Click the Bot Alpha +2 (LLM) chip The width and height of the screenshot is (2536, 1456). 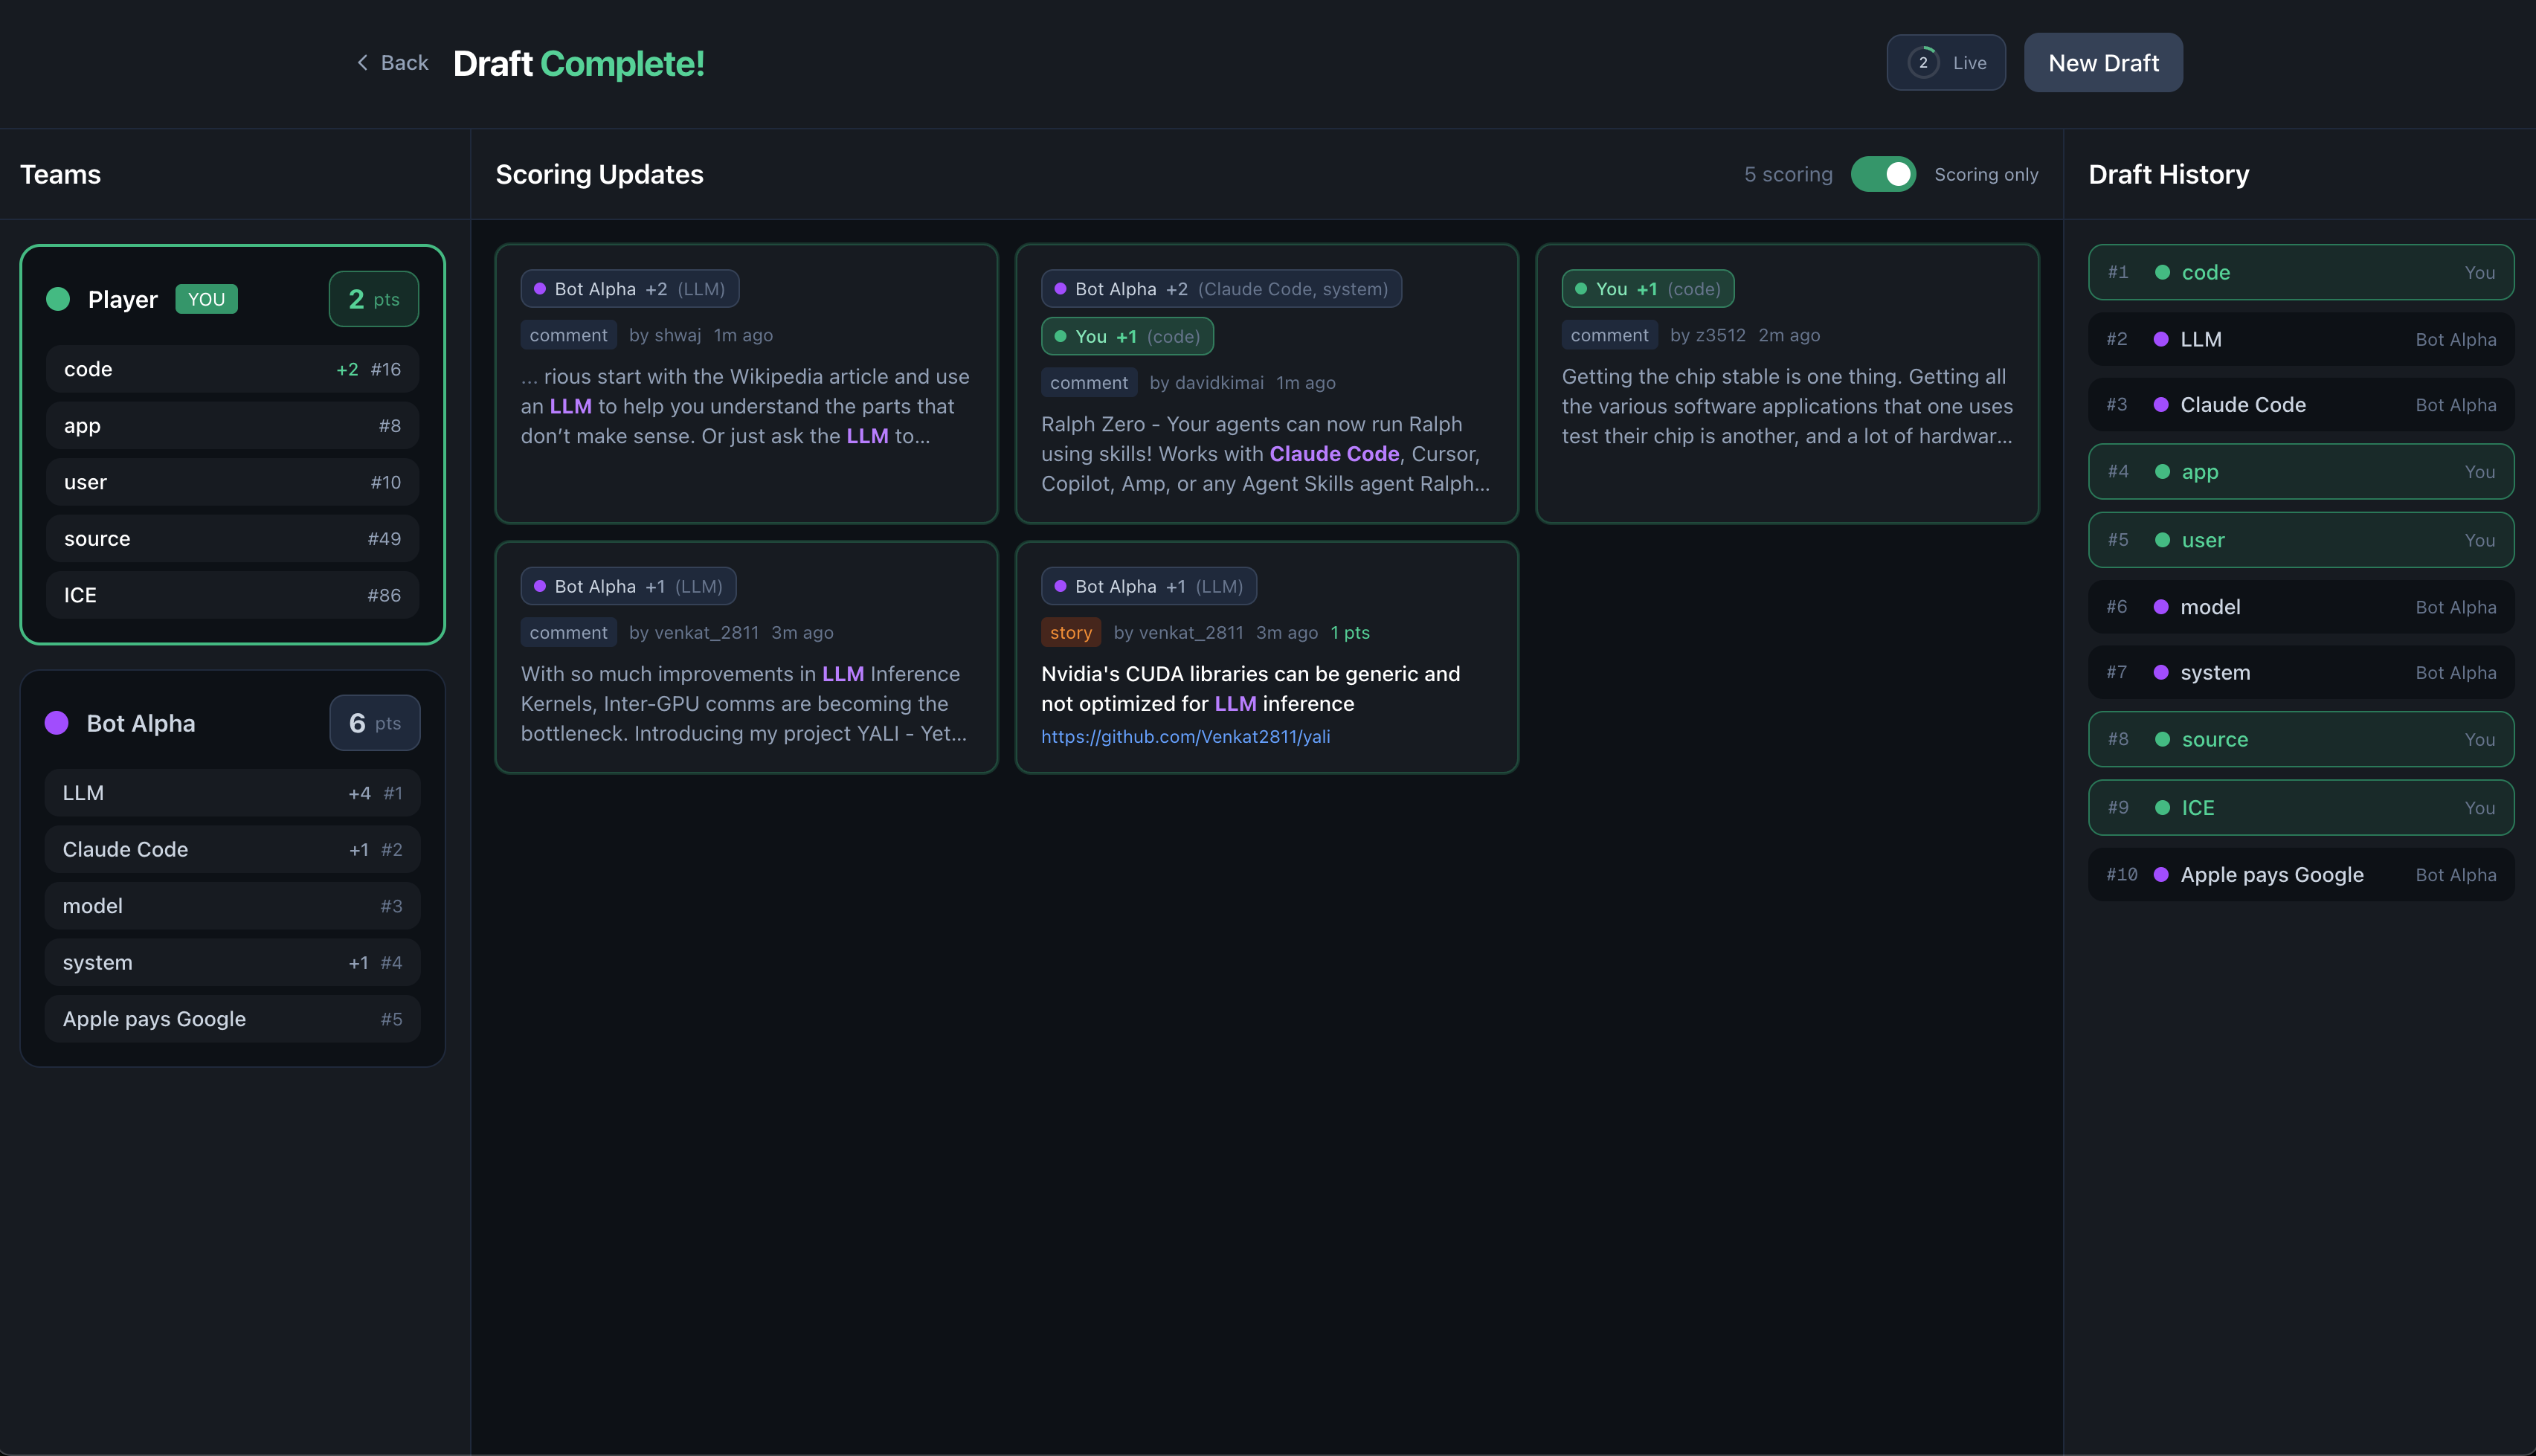point(630,289)
